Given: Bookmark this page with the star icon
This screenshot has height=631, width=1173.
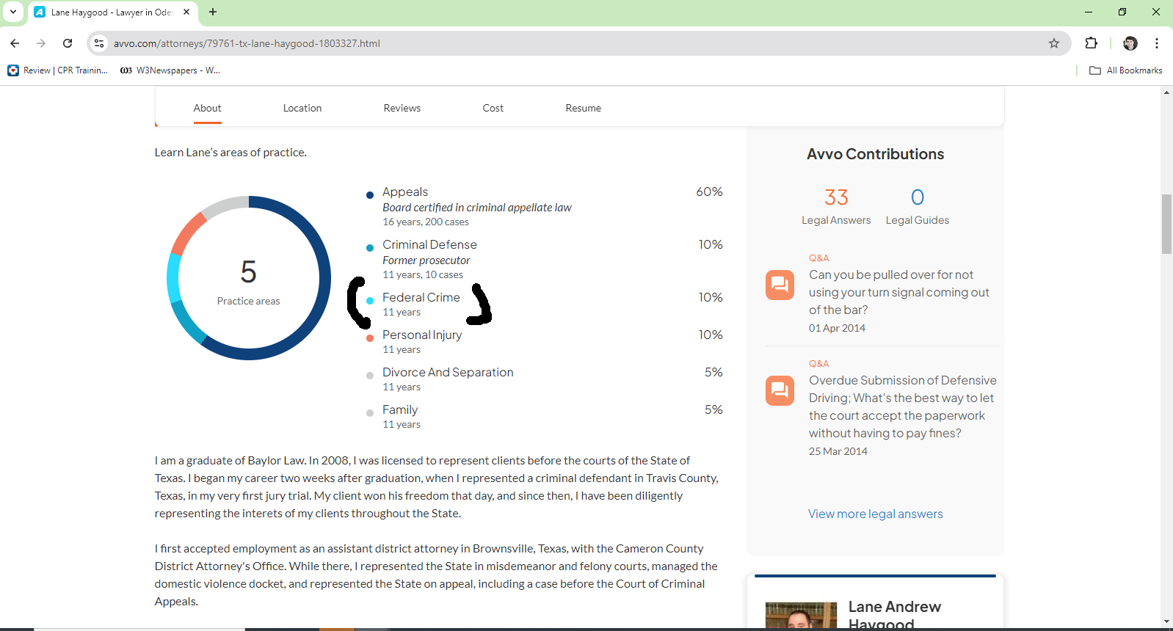Looking at the screenshot, I should pos(1054,43).
